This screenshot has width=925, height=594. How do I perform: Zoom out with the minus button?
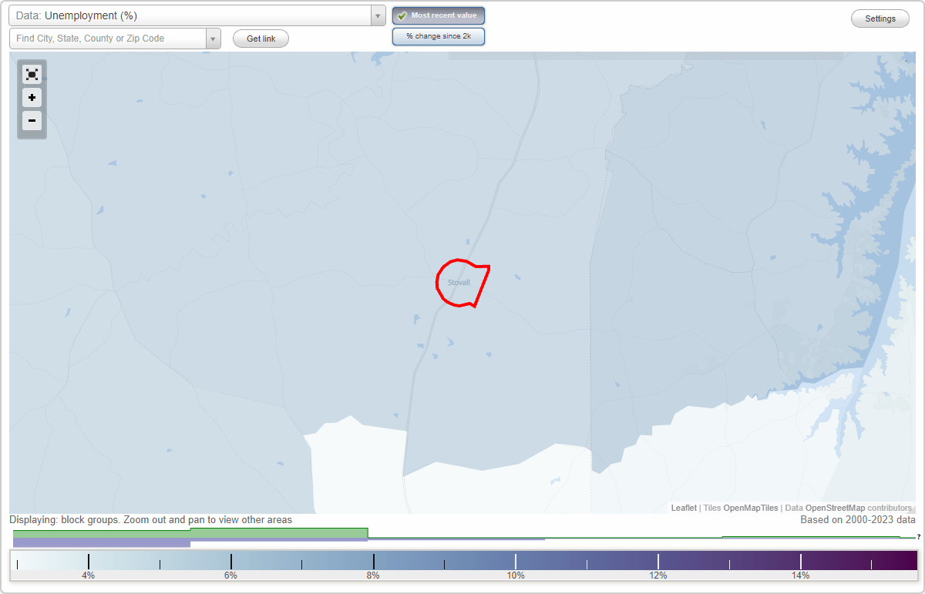[x=32, y=120]
